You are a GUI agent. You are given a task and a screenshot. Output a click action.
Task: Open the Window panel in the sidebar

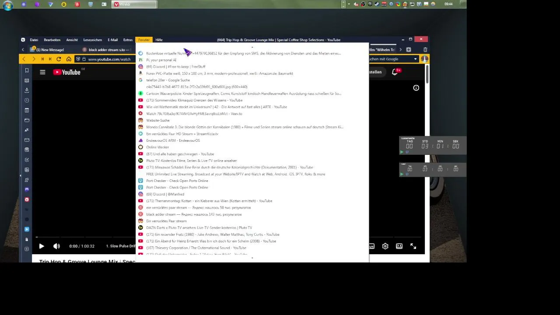pyautogui.click(x=27, y=120)
